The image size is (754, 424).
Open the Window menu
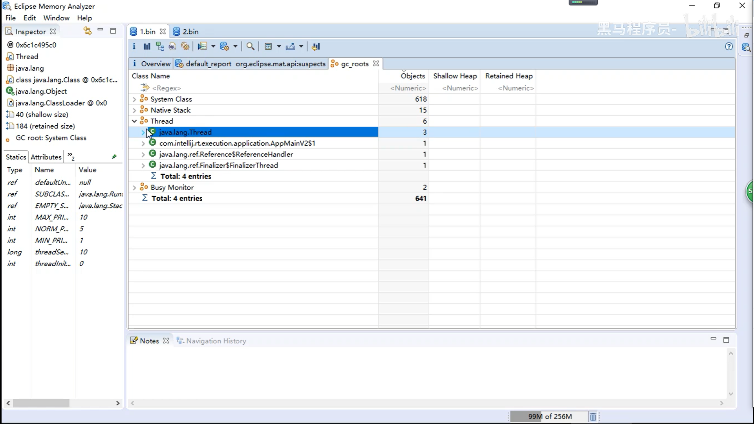(x=56, y=18)
